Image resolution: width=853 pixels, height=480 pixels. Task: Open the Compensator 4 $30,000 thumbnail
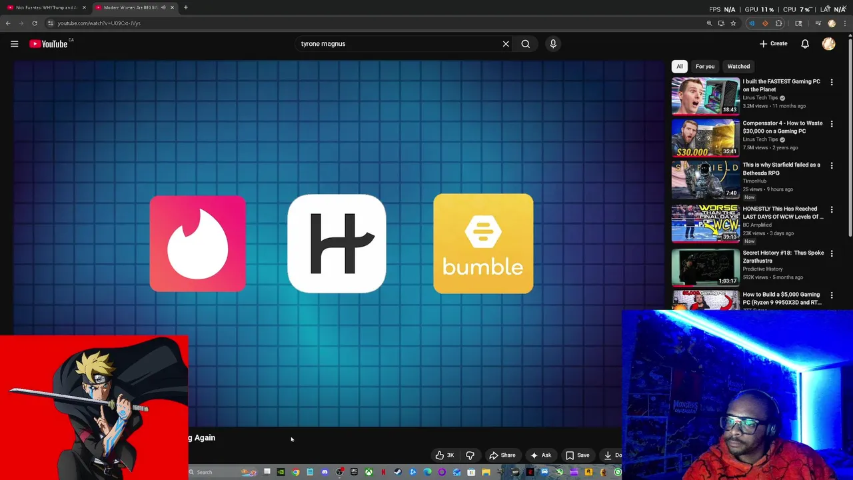click(705, 138)
